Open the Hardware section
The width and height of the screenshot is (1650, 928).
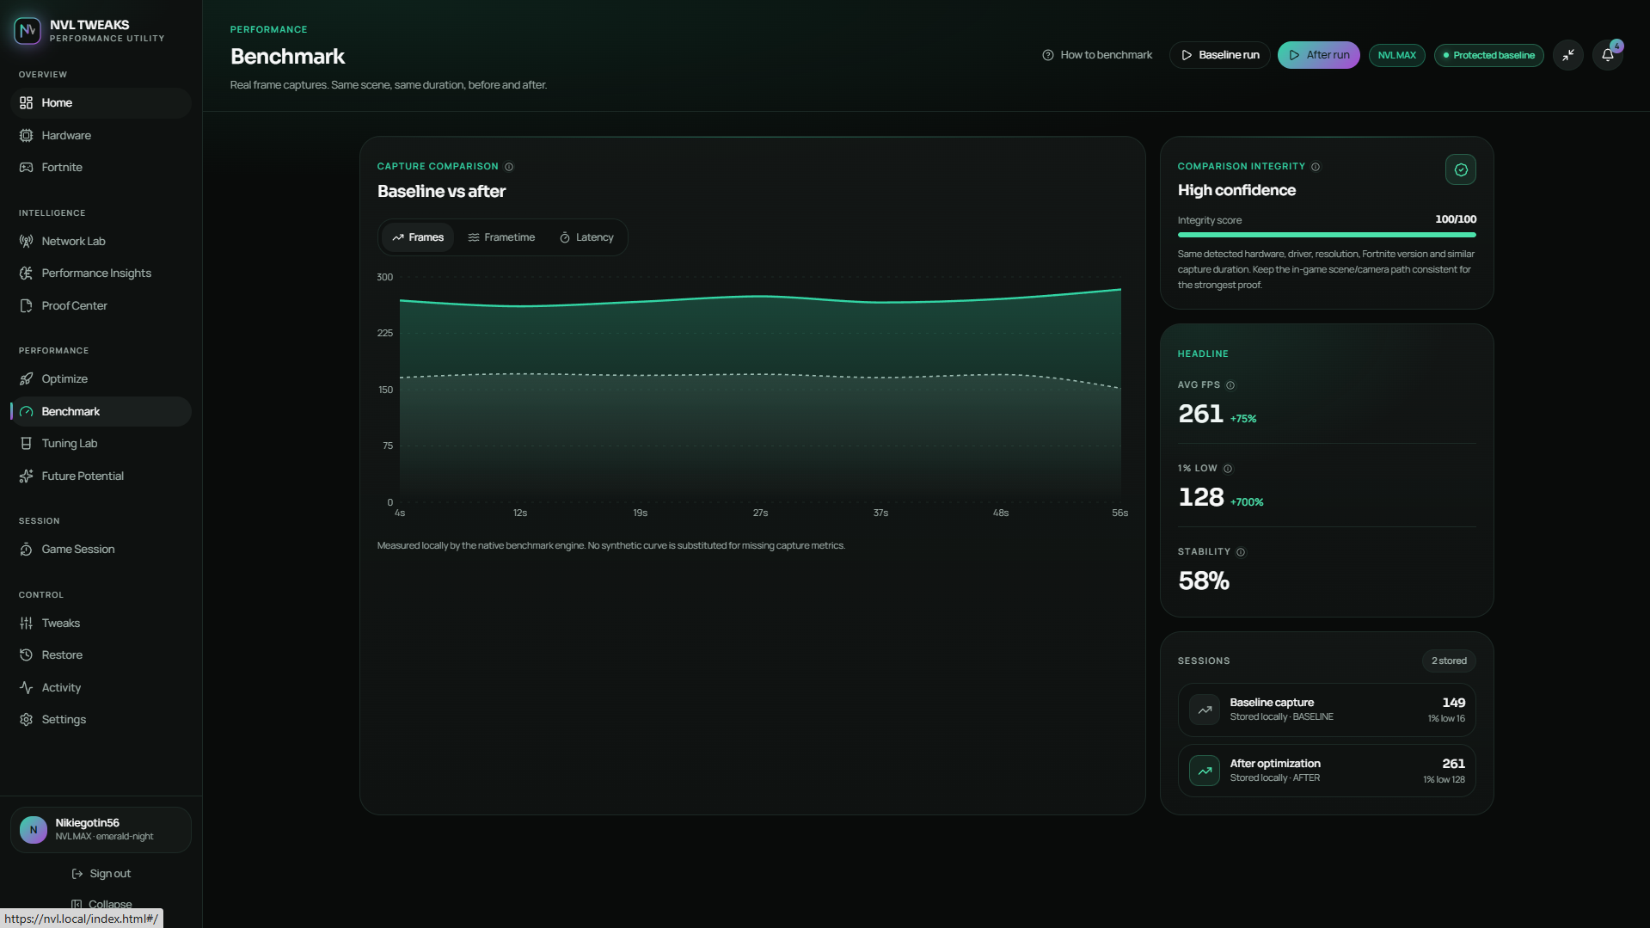[101, 136]
